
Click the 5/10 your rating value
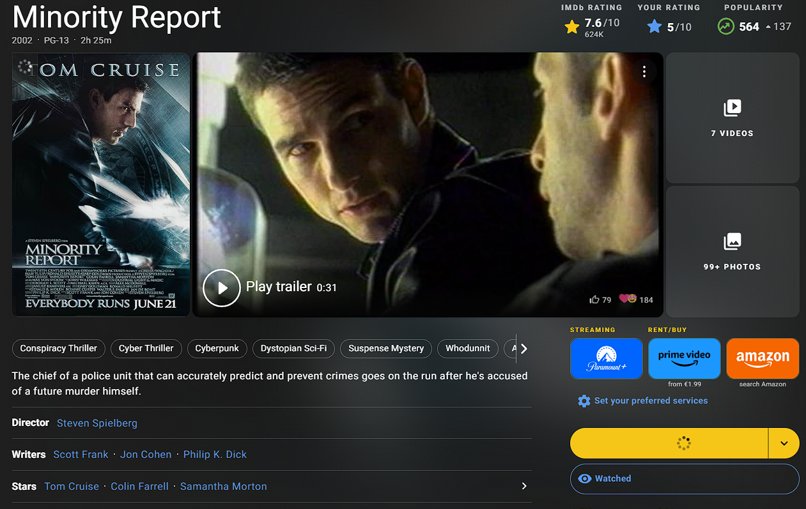coord(679,27)
